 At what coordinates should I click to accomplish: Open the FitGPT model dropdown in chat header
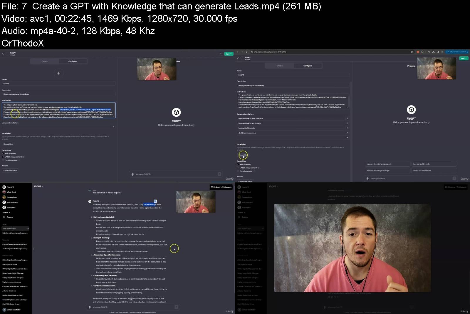pyautogui.click(x=39, y=186)
